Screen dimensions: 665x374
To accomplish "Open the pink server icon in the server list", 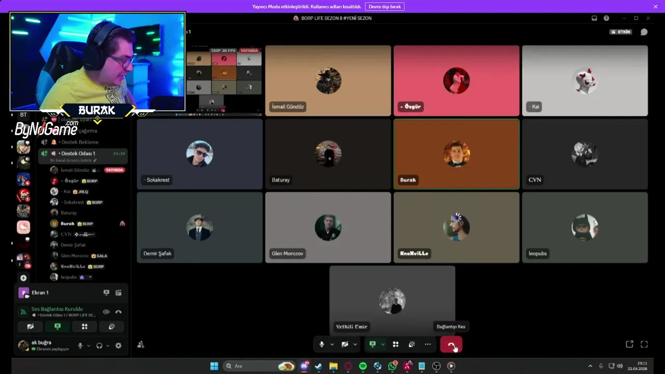I will tap(23, 227).
